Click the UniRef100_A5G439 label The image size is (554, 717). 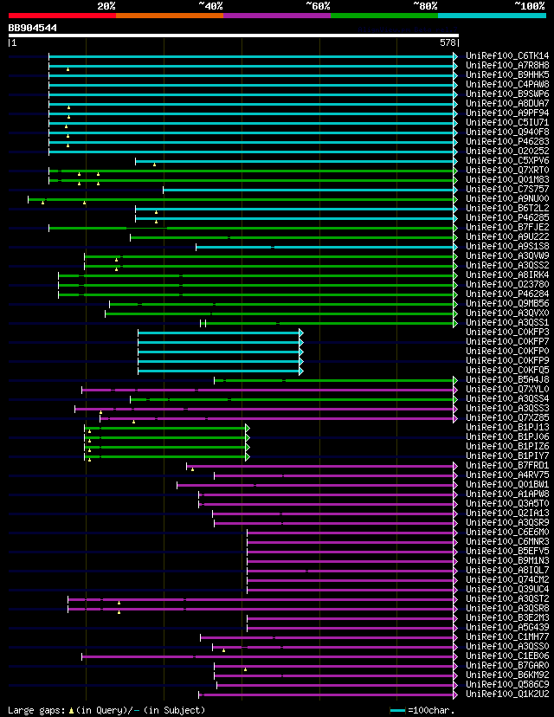click(x=507, y=627)
